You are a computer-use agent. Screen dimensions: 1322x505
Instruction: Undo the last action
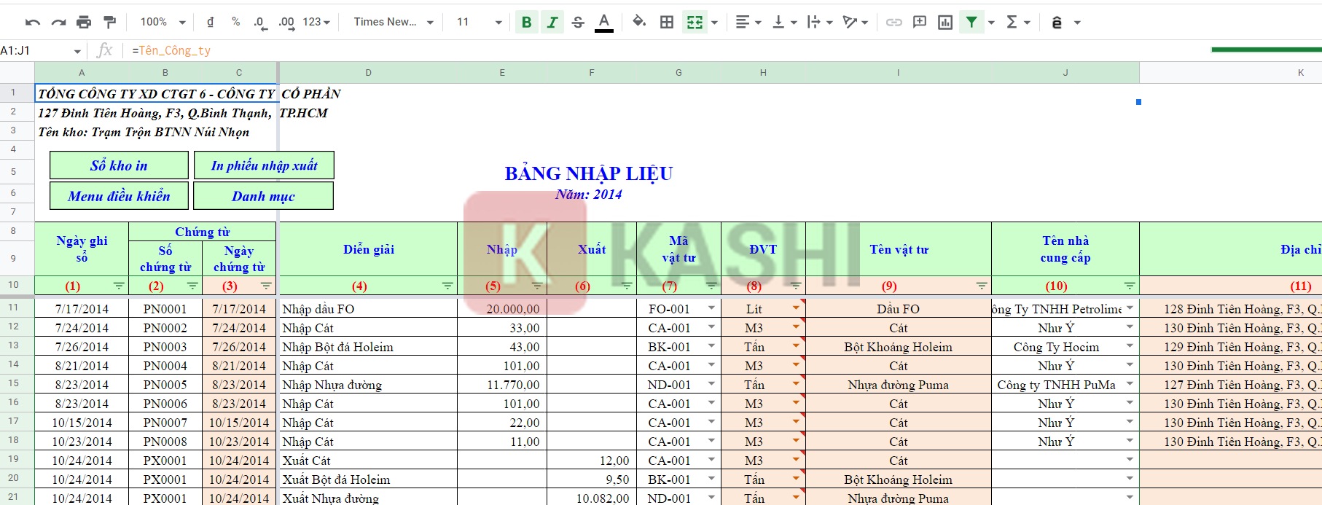click(x=33, y=22)
